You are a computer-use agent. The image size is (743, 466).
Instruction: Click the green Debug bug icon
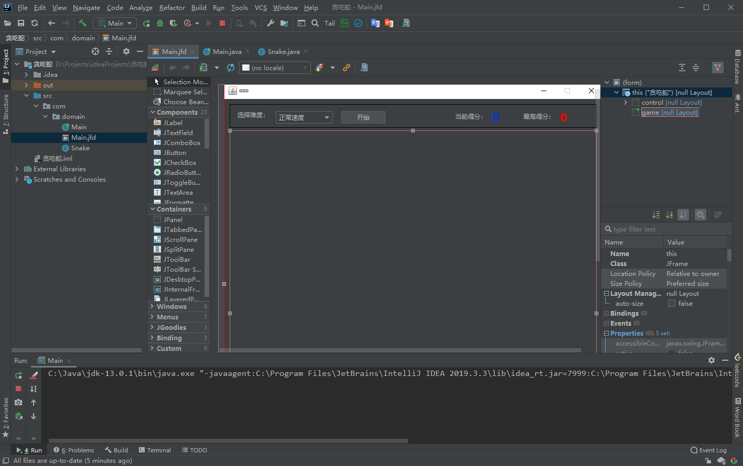(x=160, y=23)
